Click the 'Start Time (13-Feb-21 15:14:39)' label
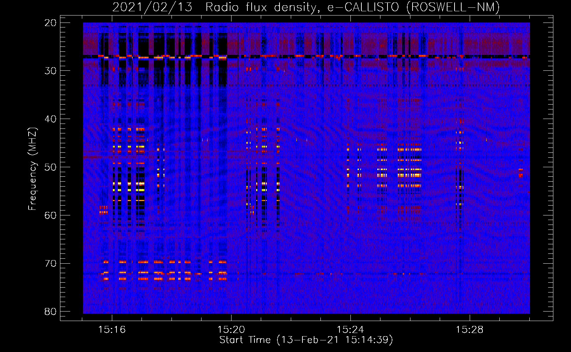Image resolution: width=571 pixels, height=352 pixels. coord(306,340)
